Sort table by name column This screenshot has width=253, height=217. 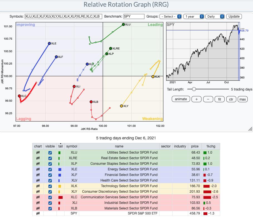pyautogui.click(x=119, y=146)
